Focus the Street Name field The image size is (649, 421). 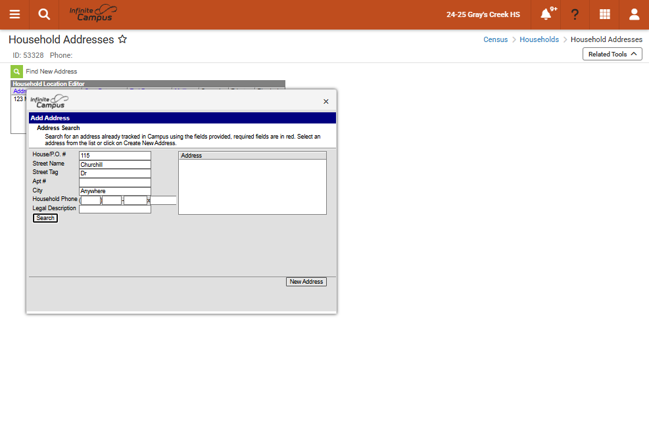pyautogui.click(x=114, y=165)
